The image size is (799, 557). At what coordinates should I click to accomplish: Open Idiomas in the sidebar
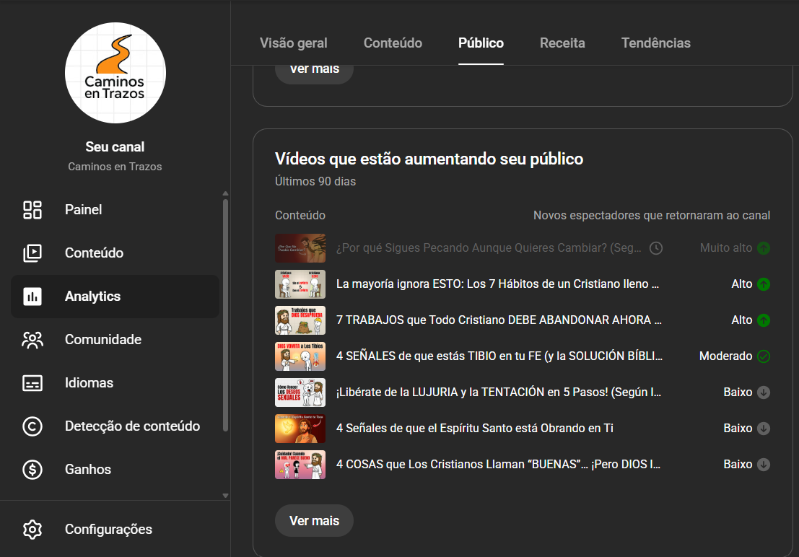pos(115,383)
